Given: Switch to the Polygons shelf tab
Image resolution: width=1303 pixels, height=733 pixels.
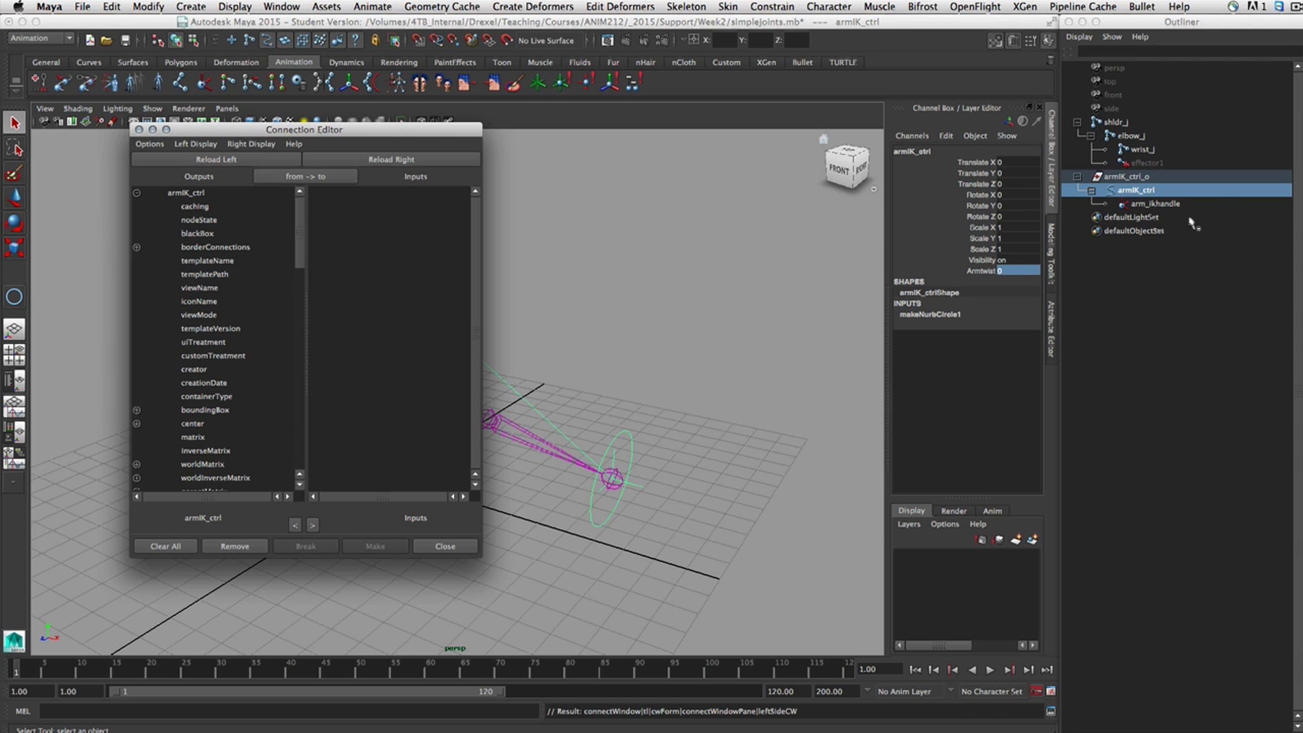Looking at the screenshot, I should pyautogui.click(x=181, y=62).
